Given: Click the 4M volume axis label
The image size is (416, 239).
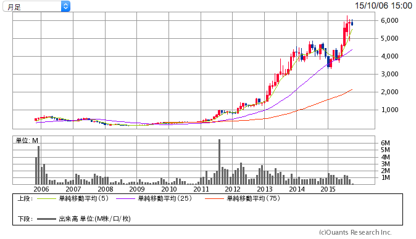Looking at the screenshot, I should point(385,157).
